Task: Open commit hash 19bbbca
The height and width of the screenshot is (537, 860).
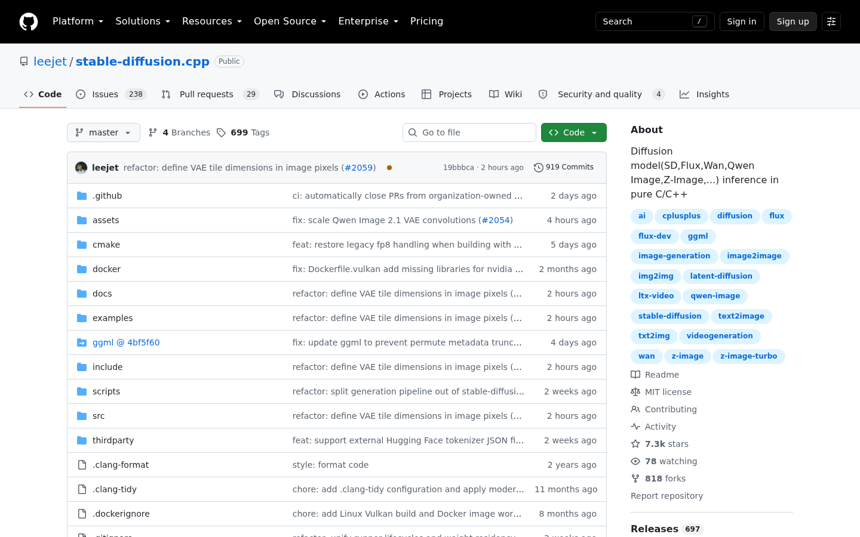Action: coord(459,168)
